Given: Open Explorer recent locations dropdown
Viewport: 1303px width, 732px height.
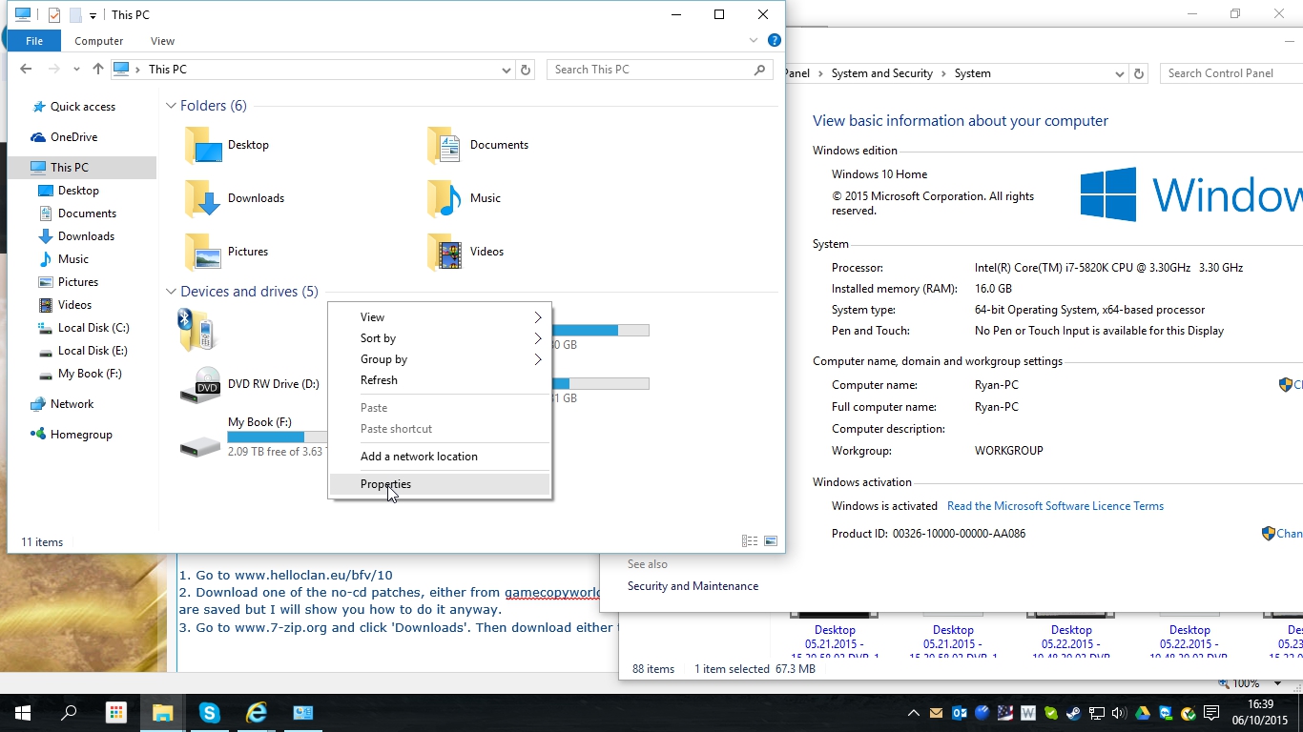Looking at the screenshot, I should click(x=76, y=70).
